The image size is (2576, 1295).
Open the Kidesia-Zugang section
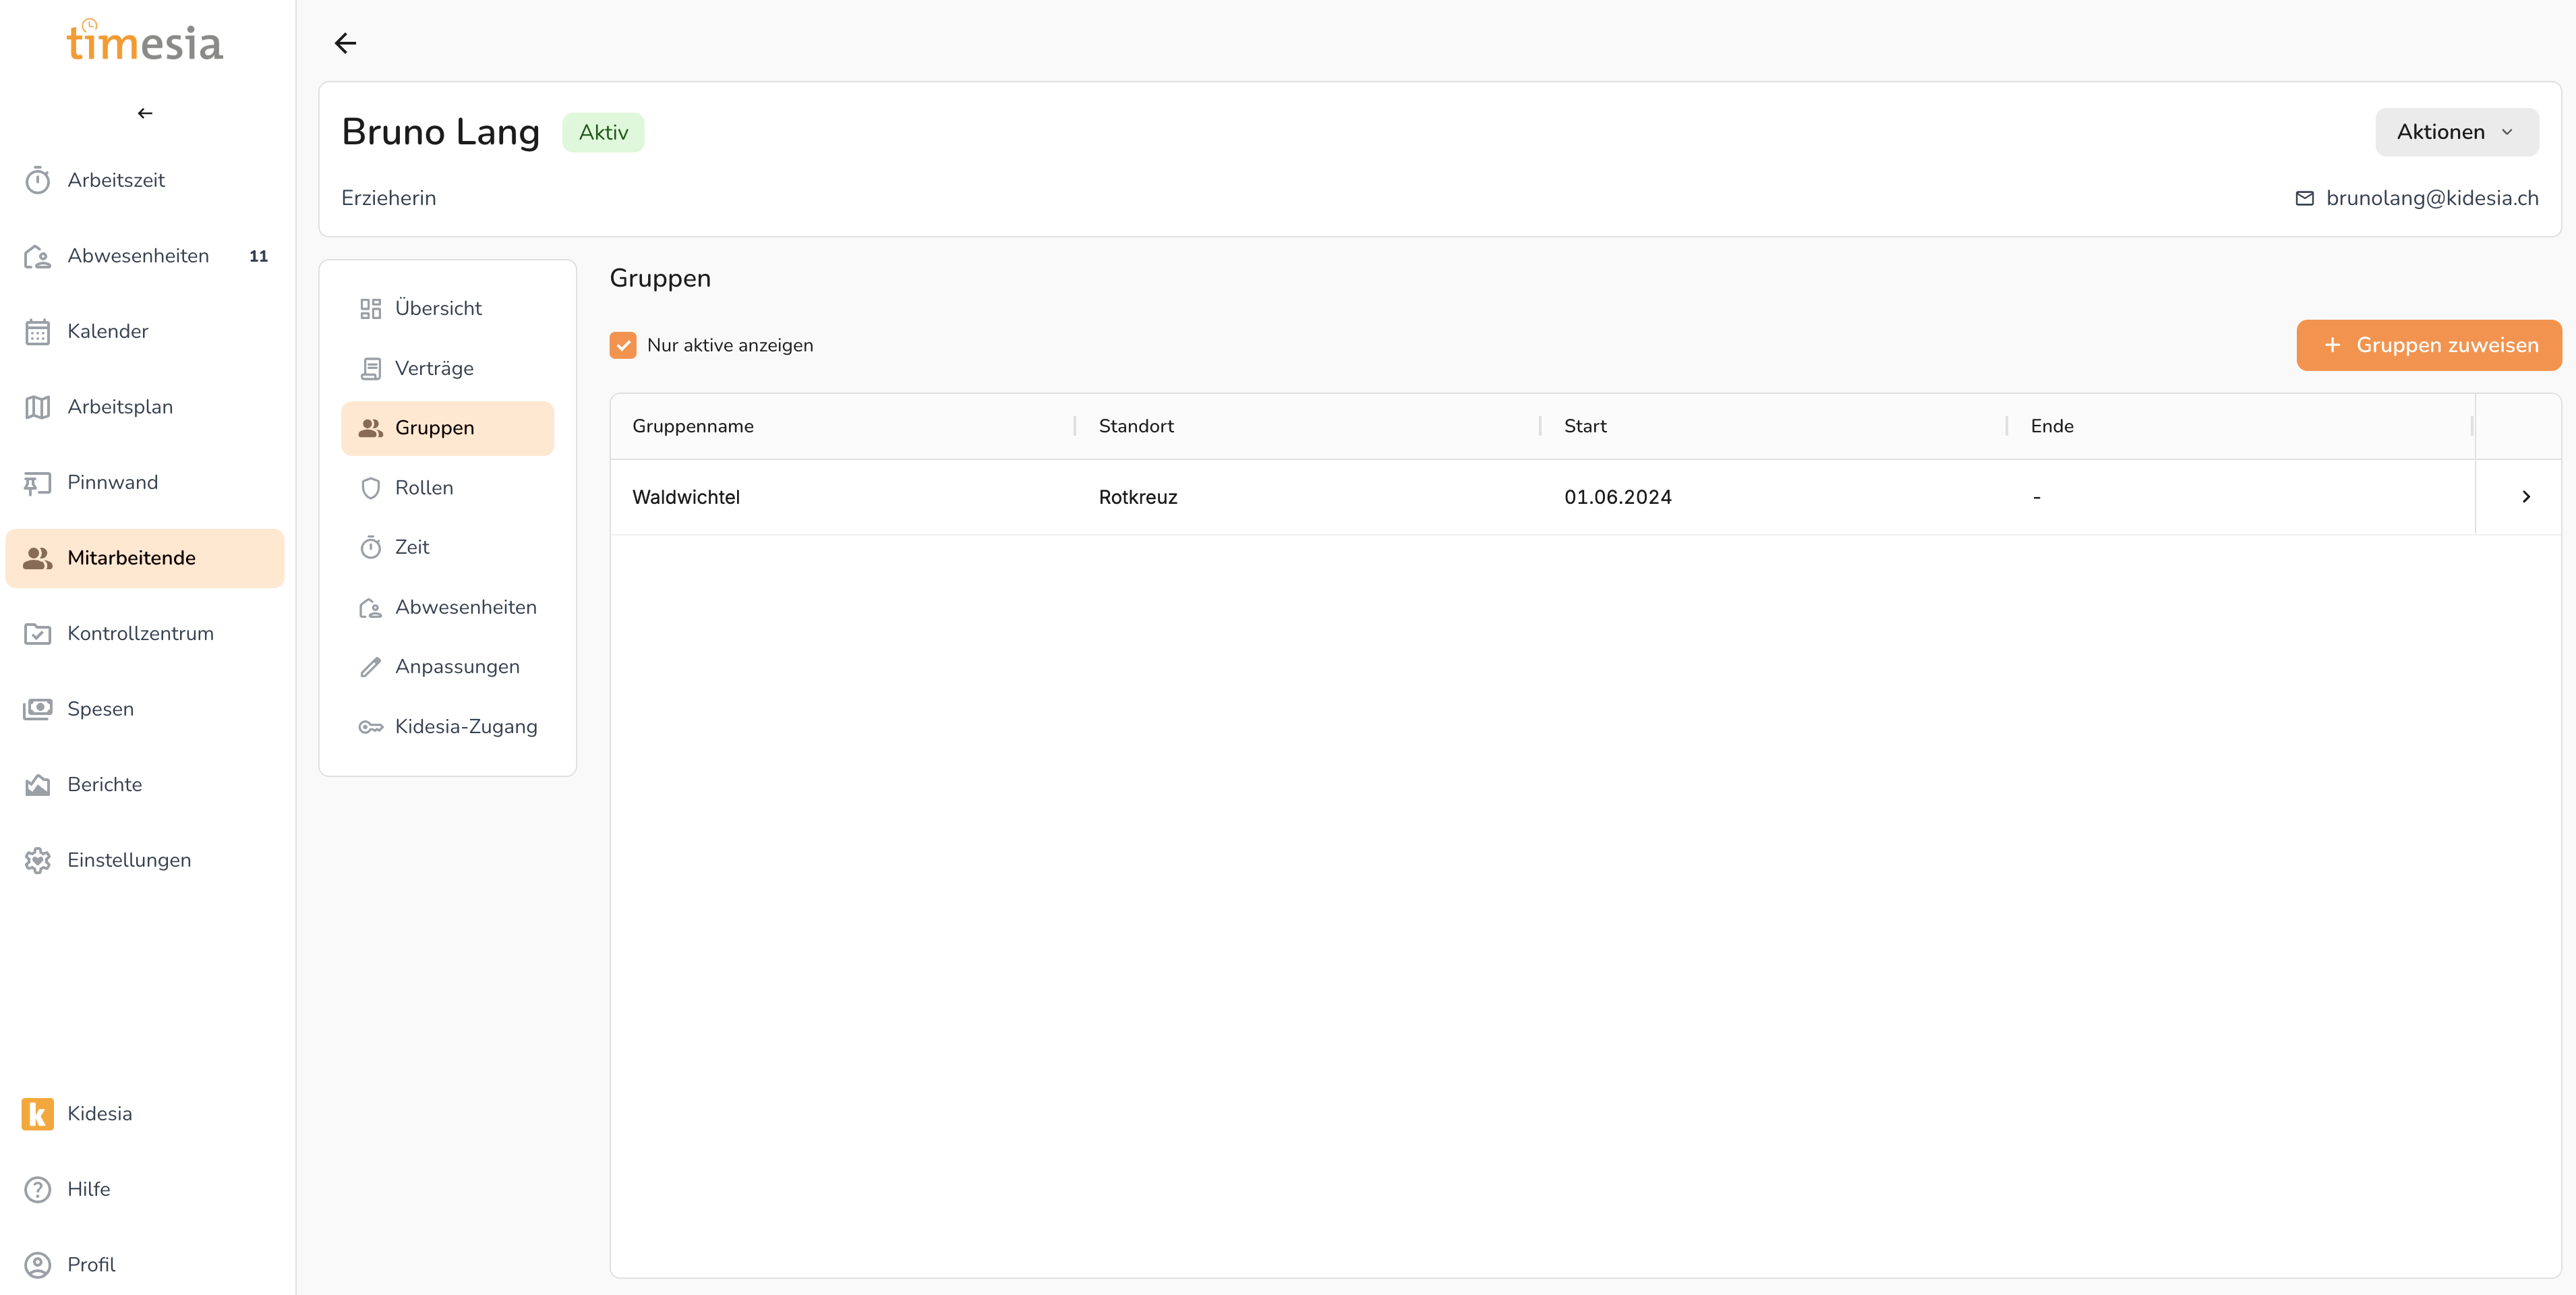466,727
